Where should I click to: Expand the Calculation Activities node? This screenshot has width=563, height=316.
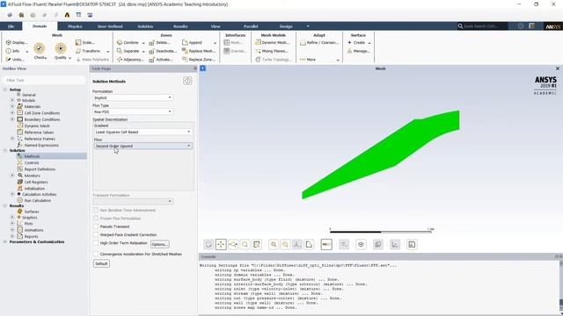tap(12, 194)
